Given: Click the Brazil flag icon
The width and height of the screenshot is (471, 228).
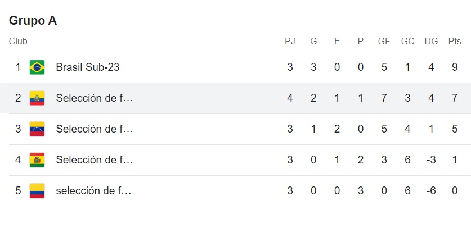Looking at the screenshot, I should click(x=37, y=67).
